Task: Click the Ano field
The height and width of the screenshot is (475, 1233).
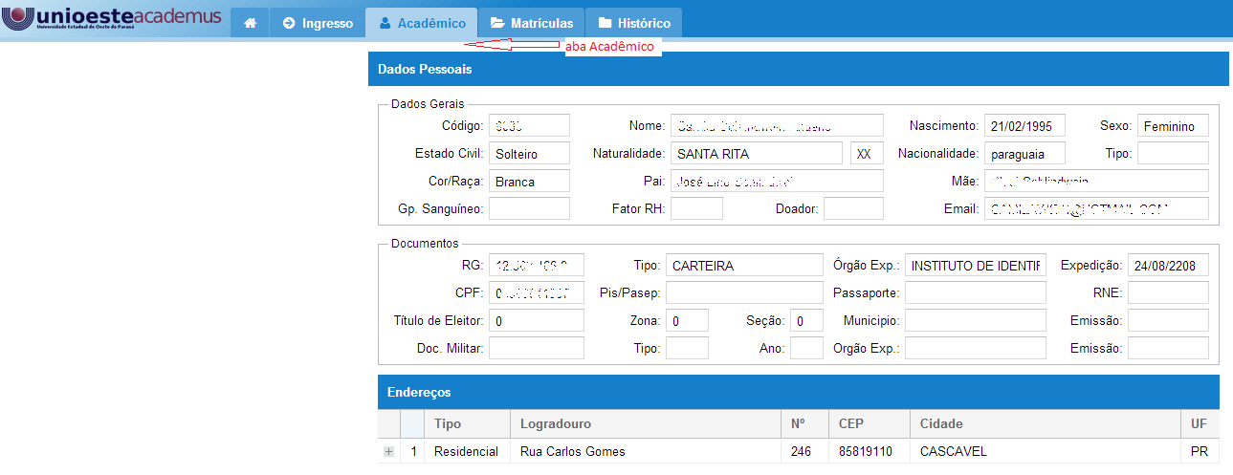Action: [x=806, y=349]
